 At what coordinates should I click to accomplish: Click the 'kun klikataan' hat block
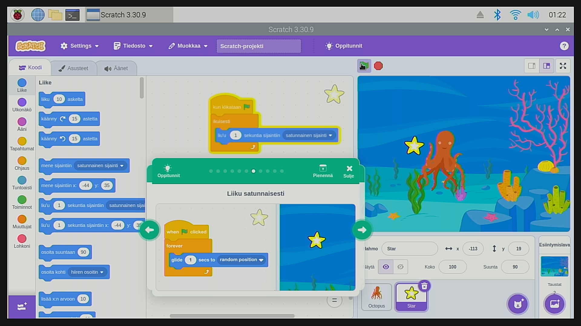[232, 105]
